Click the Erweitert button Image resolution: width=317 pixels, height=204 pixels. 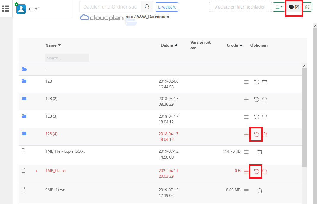(166, 7)
